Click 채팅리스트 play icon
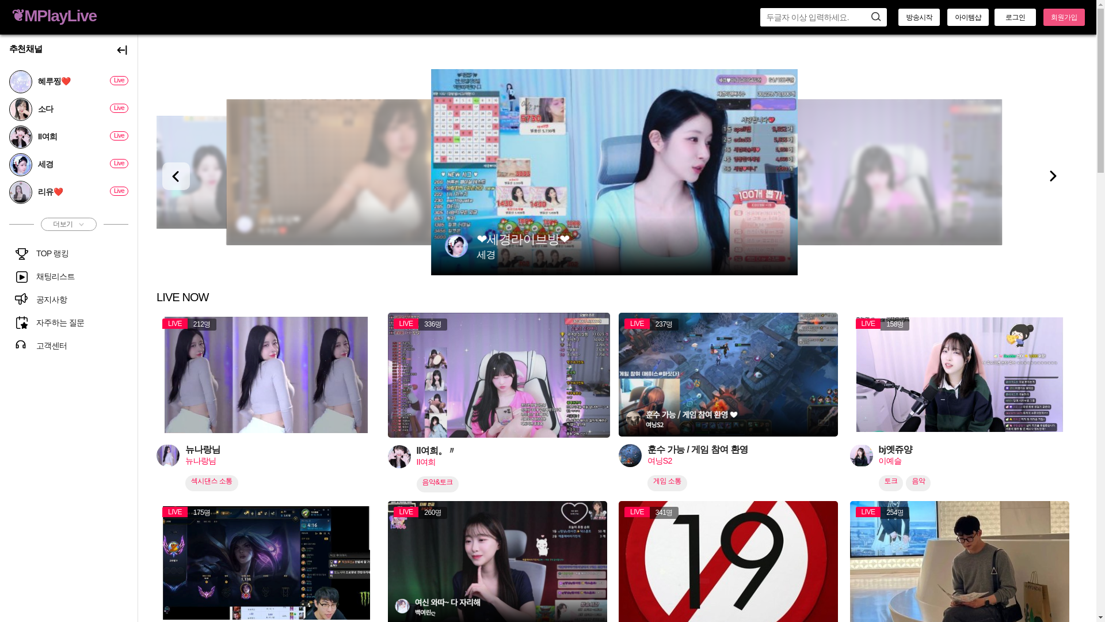 click(x=21, y=277)
